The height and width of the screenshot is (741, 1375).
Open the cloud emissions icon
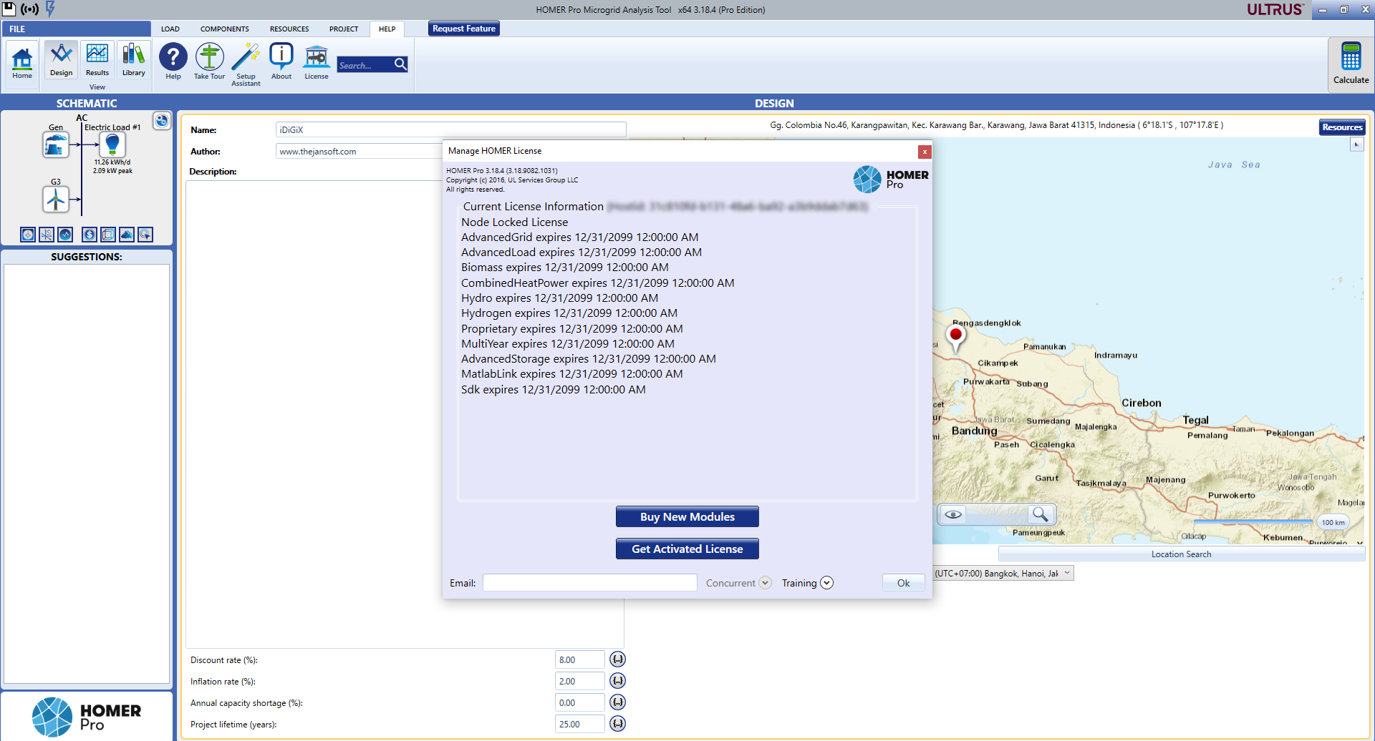(x=127, y=235)
